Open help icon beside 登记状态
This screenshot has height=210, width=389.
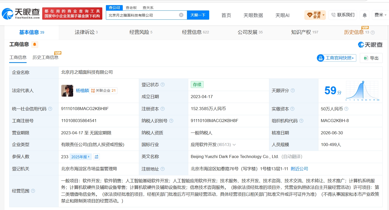click(x=163, y=85)
